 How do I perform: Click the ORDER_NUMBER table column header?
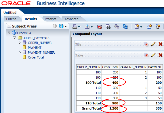tap(89, 67)
